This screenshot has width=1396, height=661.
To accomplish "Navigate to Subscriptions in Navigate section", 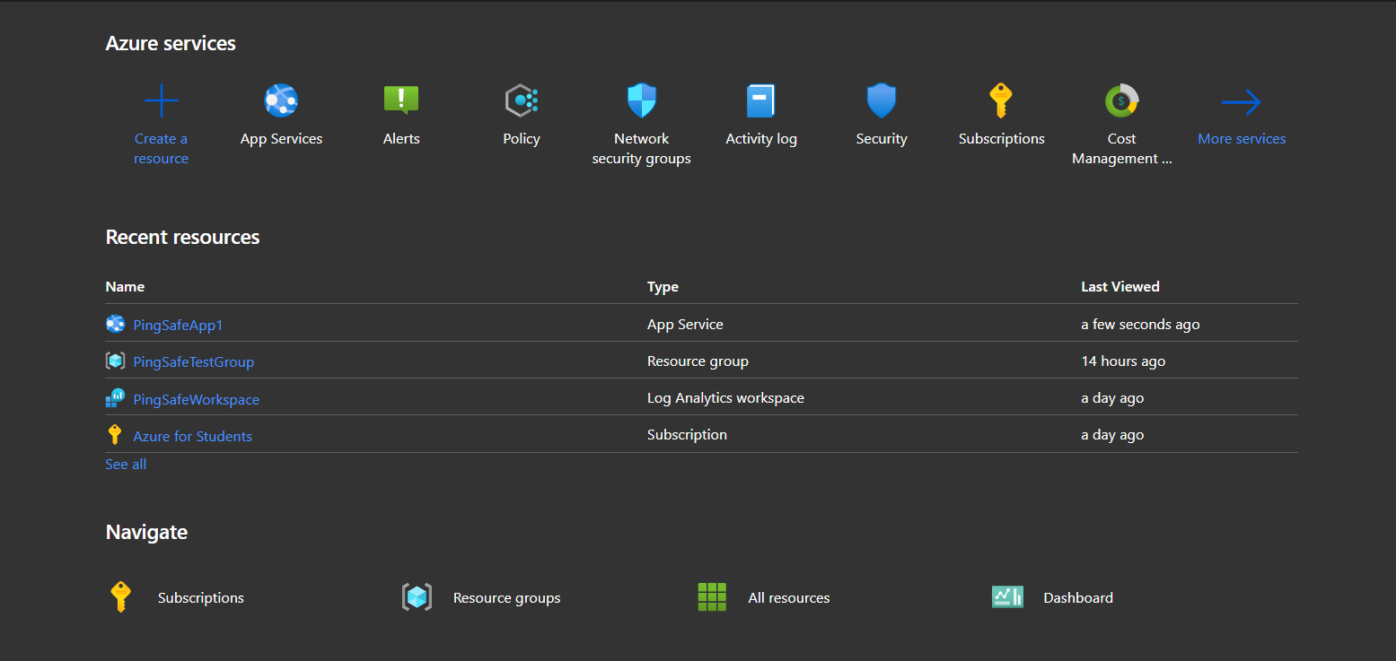I will 200,597.
